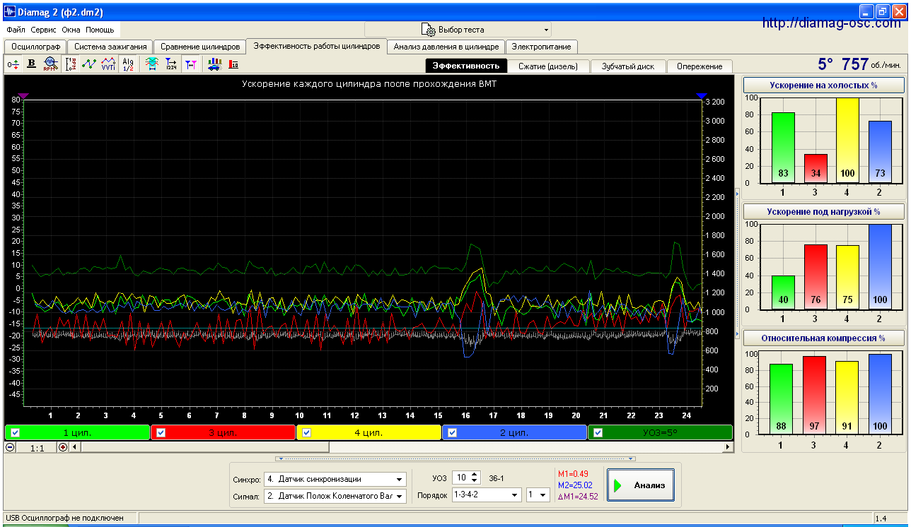Click the car with bar chart icon
This screenshot has width=911, height=527.
click(214, 64)
